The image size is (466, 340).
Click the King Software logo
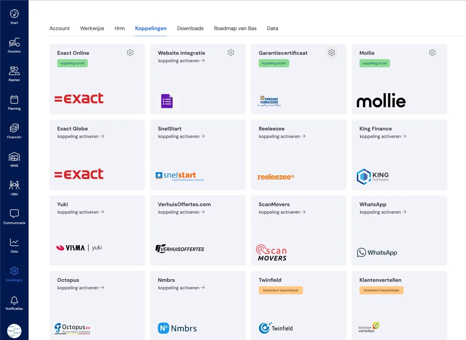373,177
